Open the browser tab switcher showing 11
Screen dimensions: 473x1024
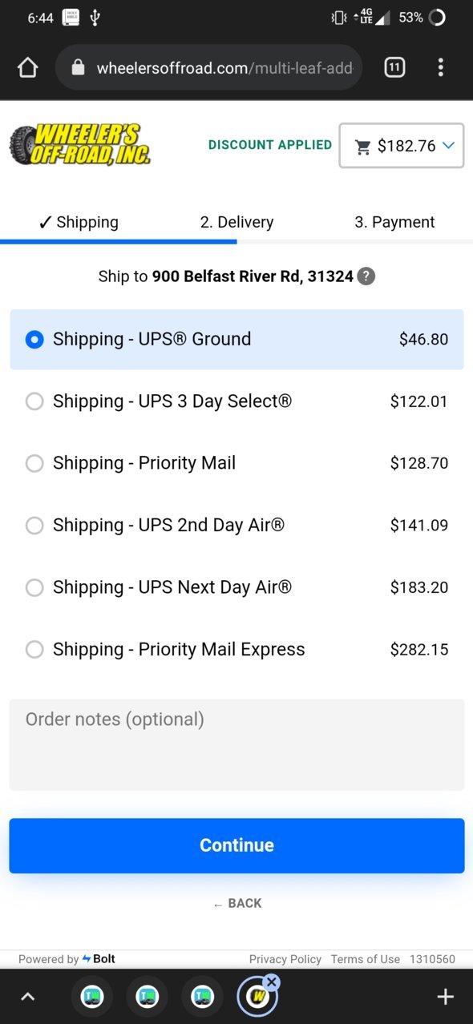(394, 68)
